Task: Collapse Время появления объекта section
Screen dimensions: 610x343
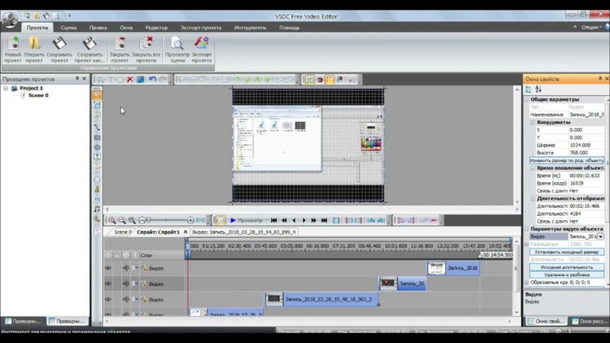Action: point(533,168)
